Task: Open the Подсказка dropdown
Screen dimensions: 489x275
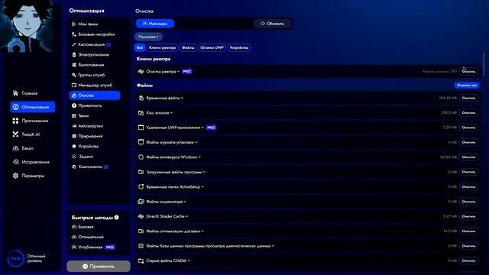Action: [148, 37]
